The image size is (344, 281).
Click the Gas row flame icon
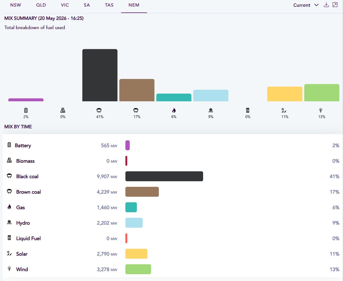point(9,207)
